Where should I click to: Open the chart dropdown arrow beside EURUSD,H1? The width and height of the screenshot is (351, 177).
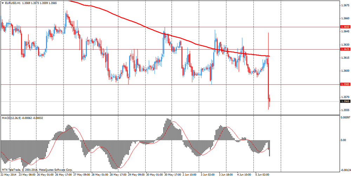point(2,3)
